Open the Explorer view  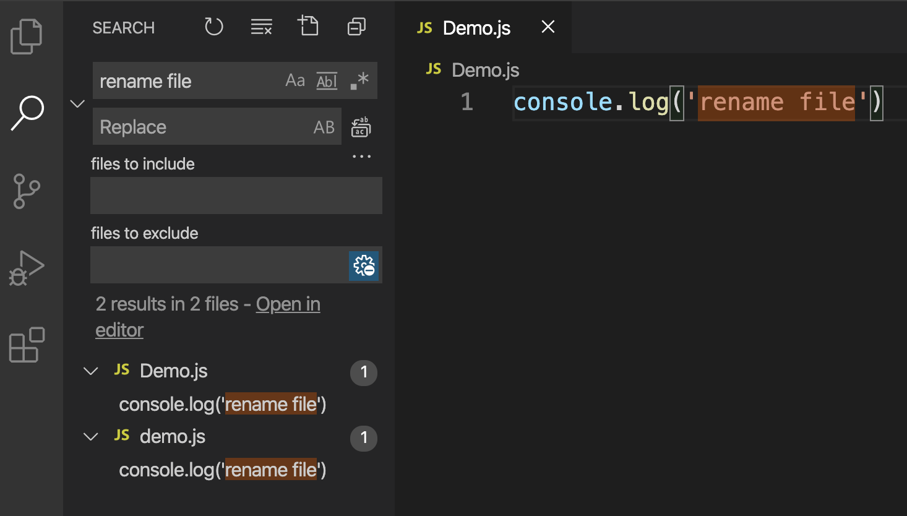click(x=25, y=36)
